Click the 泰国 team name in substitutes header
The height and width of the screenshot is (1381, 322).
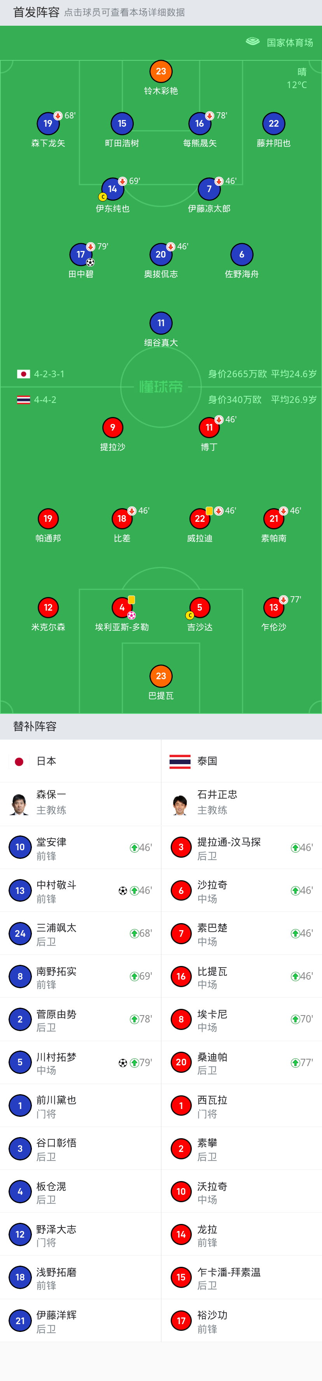[x=207, y=761]
